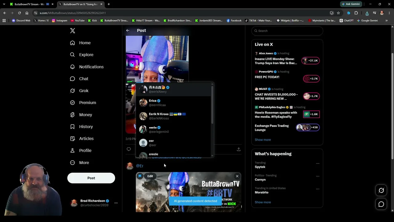Go to Home in the X sidebar

(x=80, y=43)
